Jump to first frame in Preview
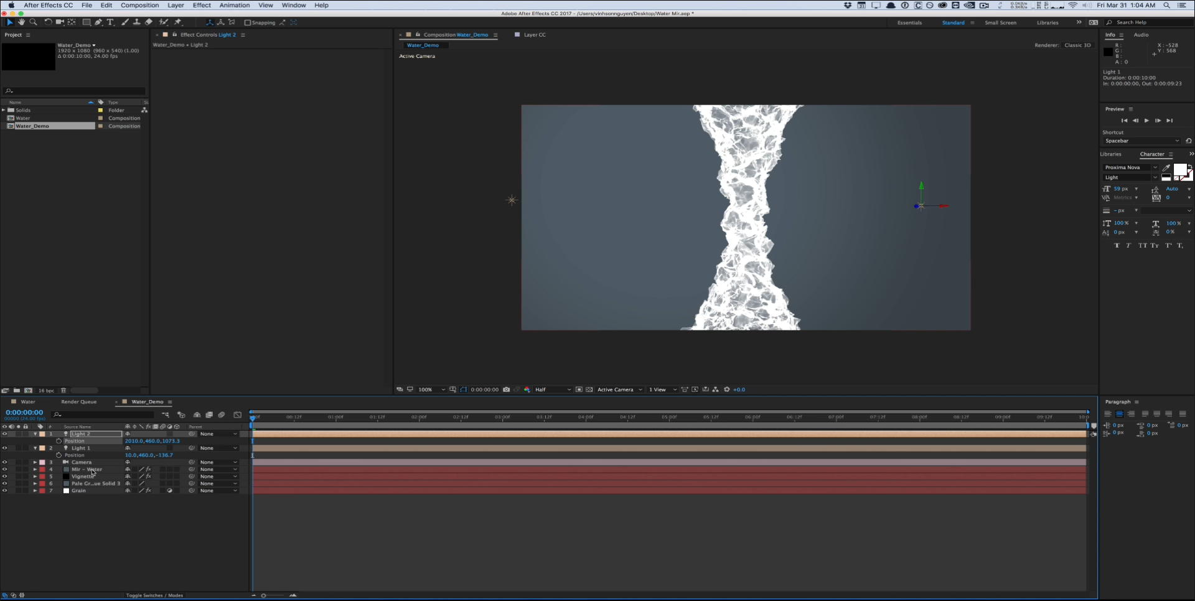Image resolution: width=1195 pixels, height=601 pixels. pyautogui.click(x=1124, y=121)
